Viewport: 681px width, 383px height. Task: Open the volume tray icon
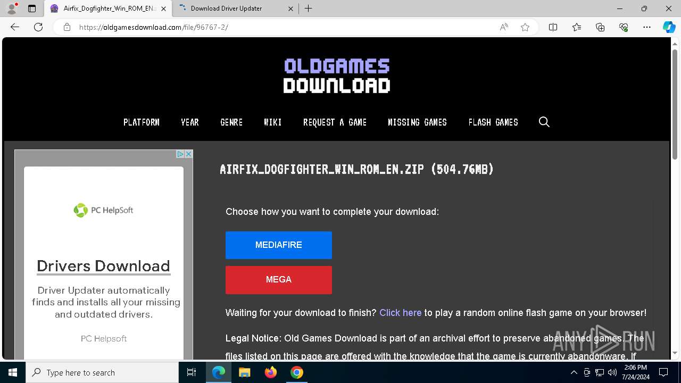[x=612, y=372]
